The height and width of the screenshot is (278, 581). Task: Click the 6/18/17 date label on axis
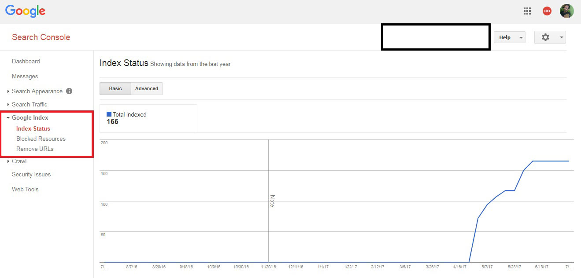pyautogui.click(x=542, y=267)
